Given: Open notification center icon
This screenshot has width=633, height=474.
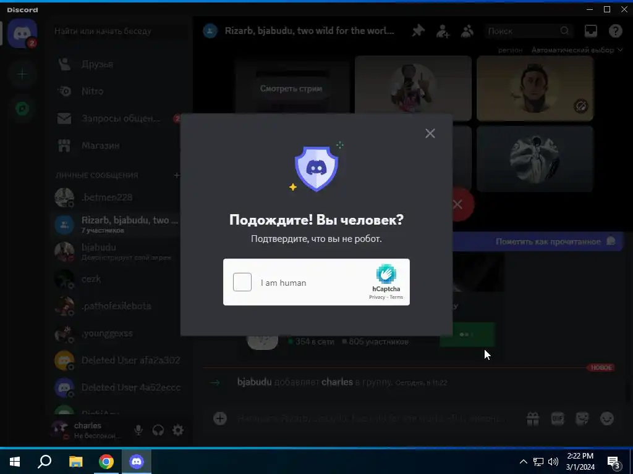Looking at the screenshot, I should tap(613, 462).
